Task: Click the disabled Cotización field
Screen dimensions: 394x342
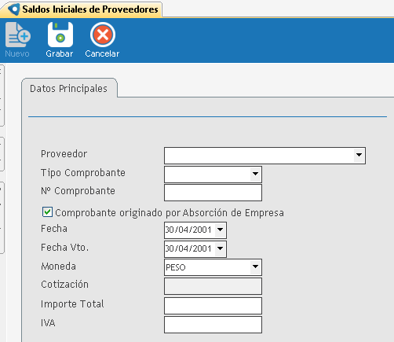Action: coord(213,286)
